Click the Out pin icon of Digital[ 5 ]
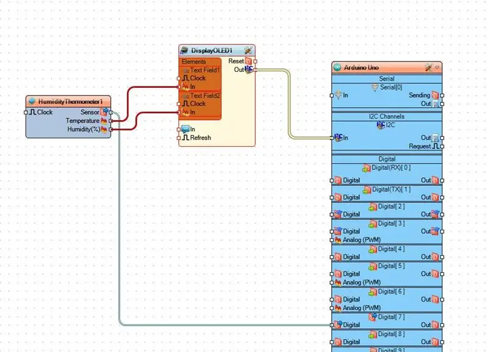 pos(435,274)
